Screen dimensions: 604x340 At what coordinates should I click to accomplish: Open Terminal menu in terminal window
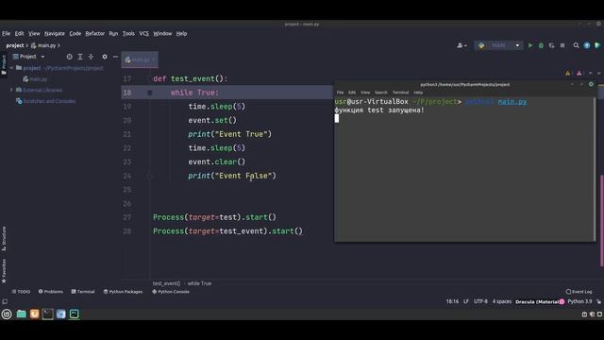coord(400,93)
